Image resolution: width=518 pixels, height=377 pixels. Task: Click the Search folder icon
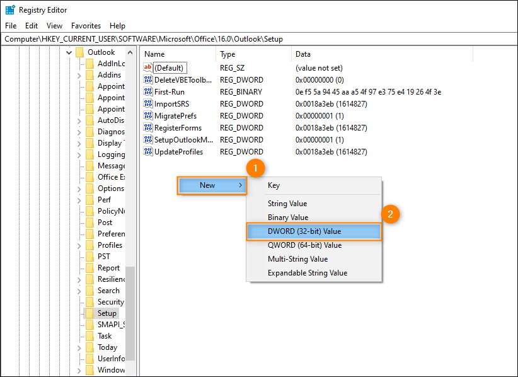point(89,291)
